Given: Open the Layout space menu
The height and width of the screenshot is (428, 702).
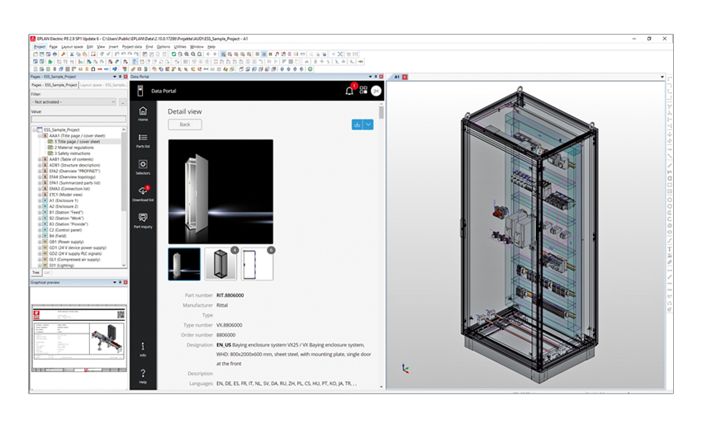Looking at the screenshot, I should pyautogui.click(x=72, y=46).
